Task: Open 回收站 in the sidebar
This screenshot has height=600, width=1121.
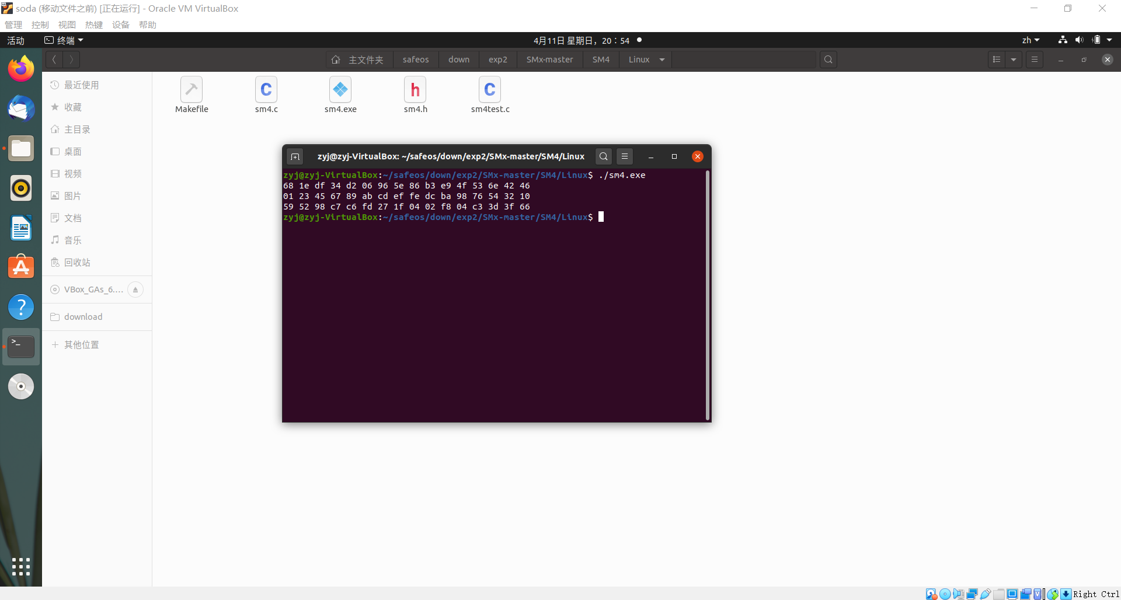Action: 97,263
